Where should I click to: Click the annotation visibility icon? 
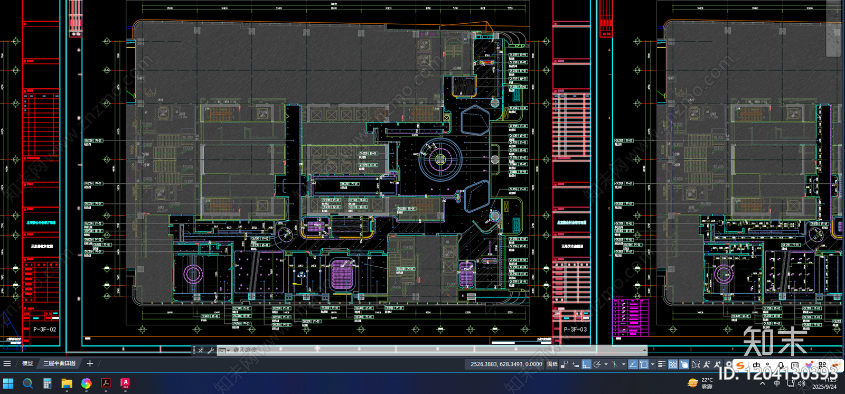point(707,364)
